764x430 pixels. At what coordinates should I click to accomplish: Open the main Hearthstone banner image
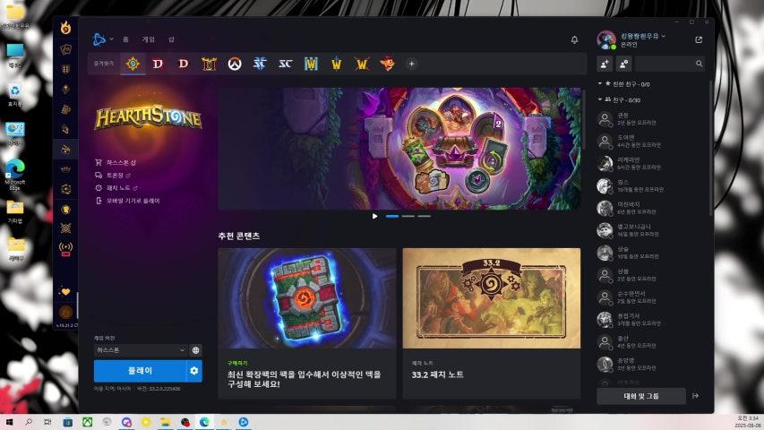(399, 149)
